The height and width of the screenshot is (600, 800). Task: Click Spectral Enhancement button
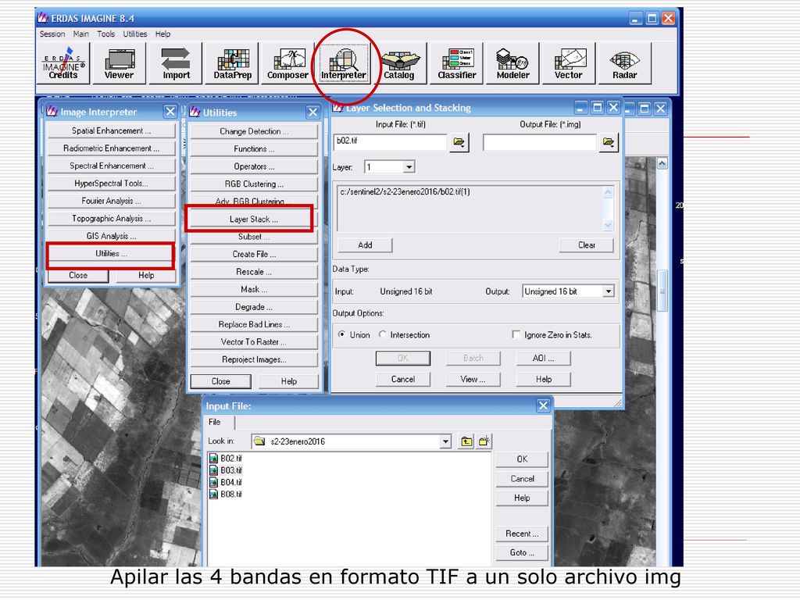(111, 166)
